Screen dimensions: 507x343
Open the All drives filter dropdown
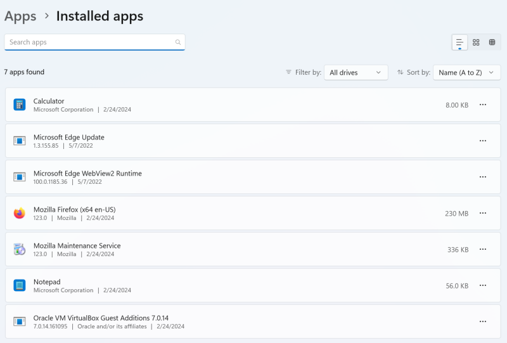pos(356,72)
